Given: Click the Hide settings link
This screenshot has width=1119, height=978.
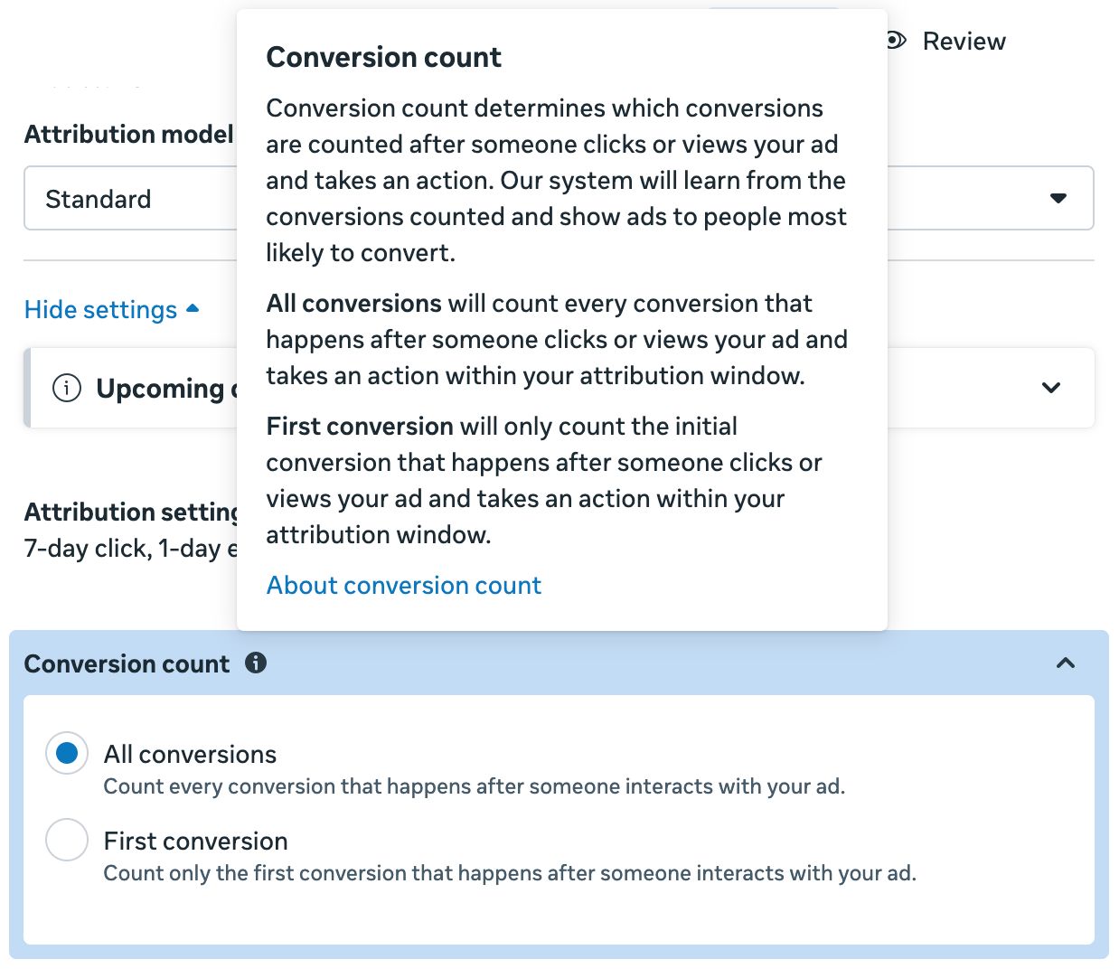Looking at the screenshot, I should click(100, 310).
